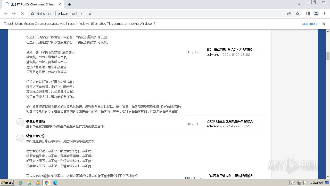330x186 pixels.
Task: Click the 10:28 AM system clock
Action: pyautogui.click(x=317, y=183)
